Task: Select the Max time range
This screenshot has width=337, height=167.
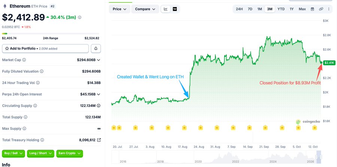Action: tap(302, 9)
